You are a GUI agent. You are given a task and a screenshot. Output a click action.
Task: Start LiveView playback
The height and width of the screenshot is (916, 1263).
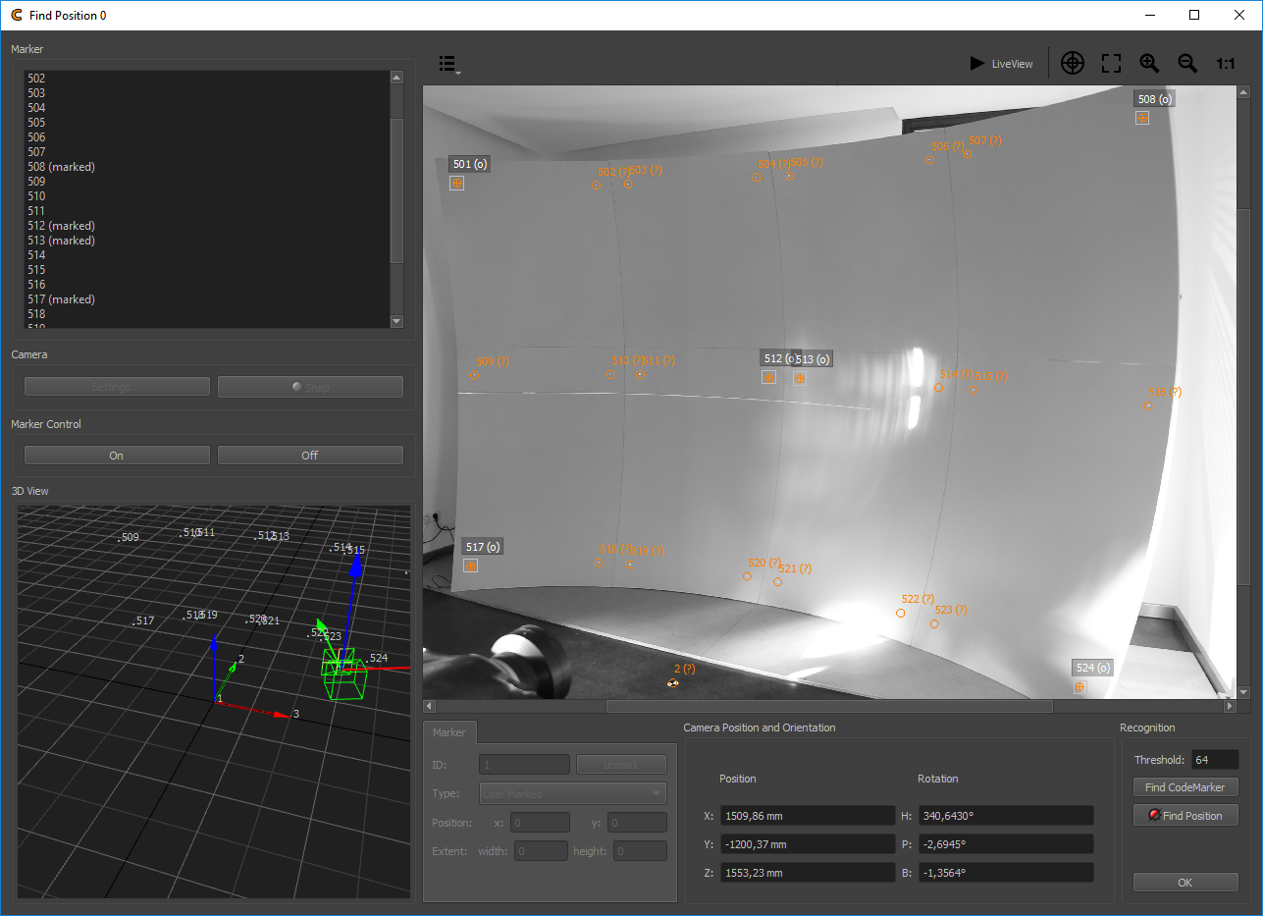[1001, 64]
